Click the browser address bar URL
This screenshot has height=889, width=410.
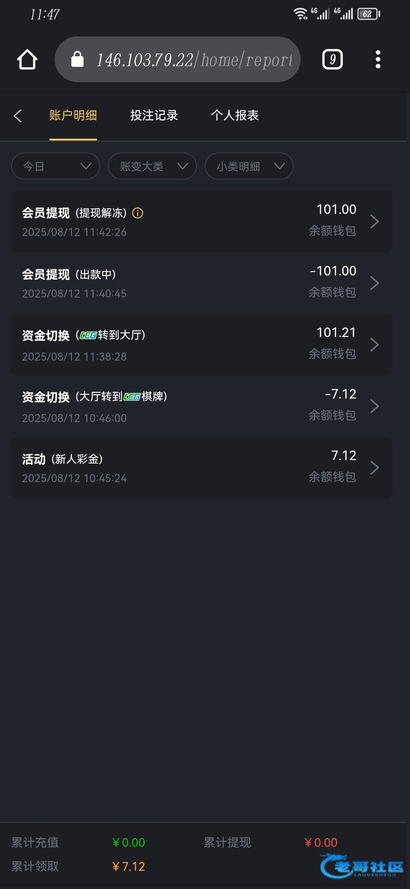tap(194, 60)
